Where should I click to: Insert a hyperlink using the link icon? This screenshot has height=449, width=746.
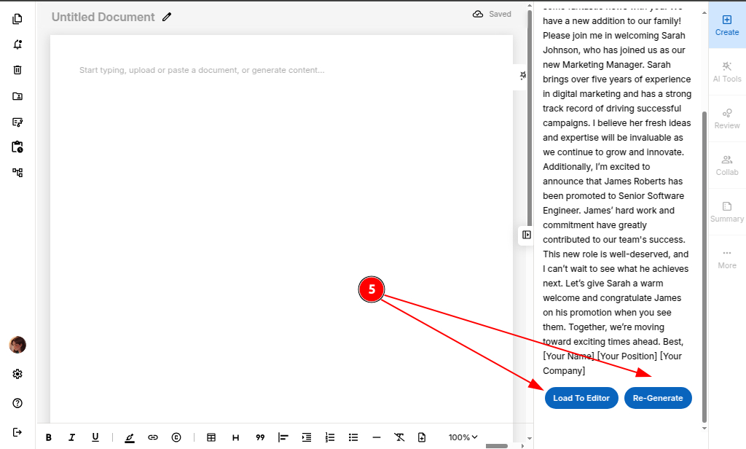[153, 437]
